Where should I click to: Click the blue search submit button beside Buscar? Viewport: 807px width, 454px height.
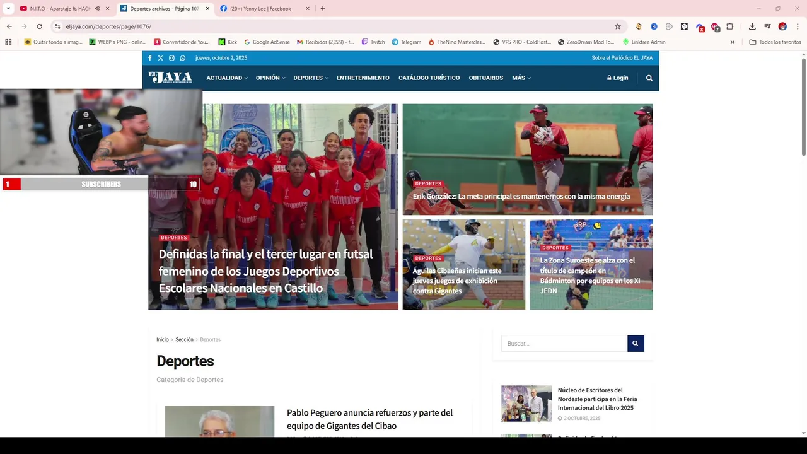pyautogui.click(x=636, y=344)
